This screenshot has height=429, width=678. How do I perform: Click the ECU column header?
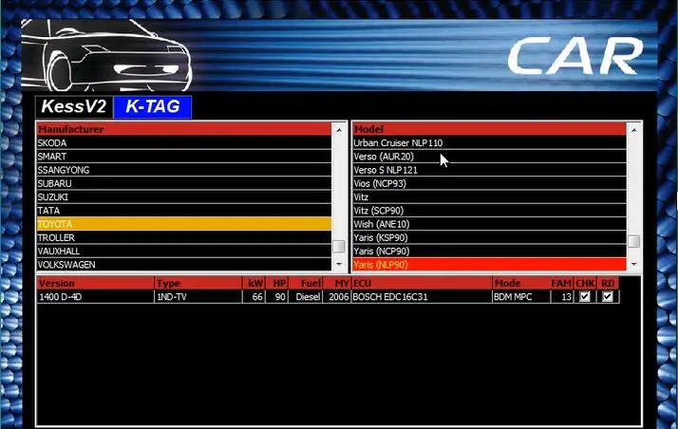pos(422,284)
